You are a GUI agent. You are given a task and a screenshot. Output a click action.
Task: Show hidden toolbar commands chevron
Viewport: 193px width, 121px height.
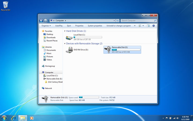click(x=135, y=26)
